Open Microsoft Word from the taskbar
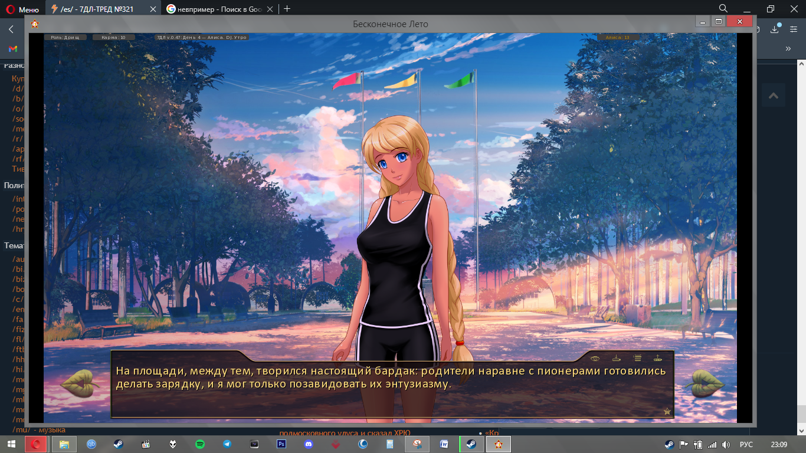The width and height of the screenshot is (806, 453). 444,444
